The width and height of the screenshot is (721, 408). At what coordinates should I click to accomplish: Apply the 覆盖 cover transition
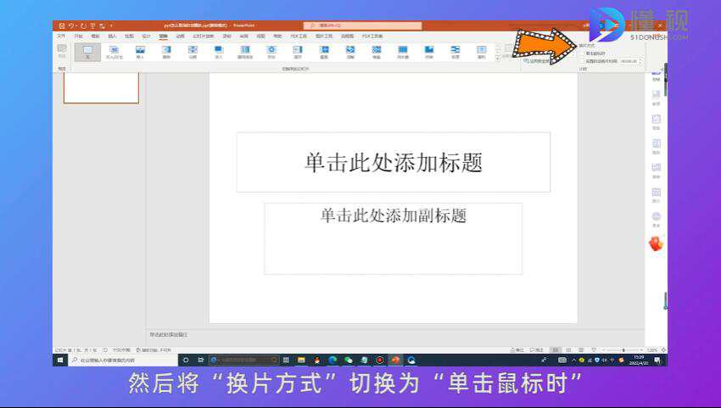tap(324, 52)
